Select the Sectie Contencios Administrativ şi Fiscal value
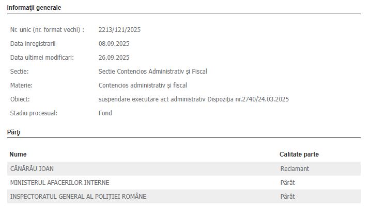370x208 pixels. coord(152,72)
